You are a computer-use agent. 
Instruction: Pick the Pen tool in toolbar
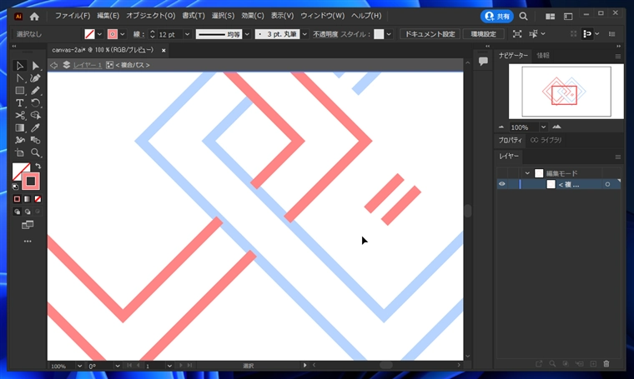19,78
